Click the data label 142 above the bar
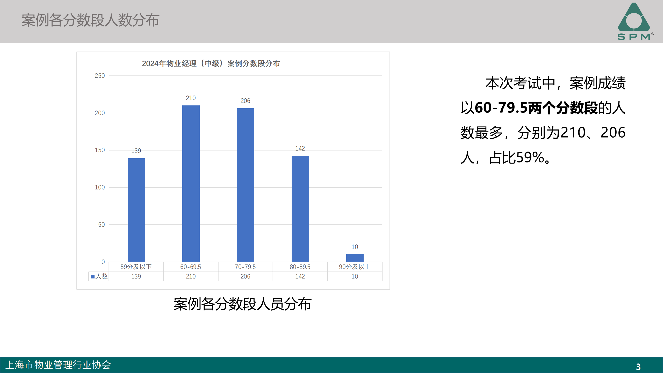Screen dimensions: 663x373 [x=300, y=148]
